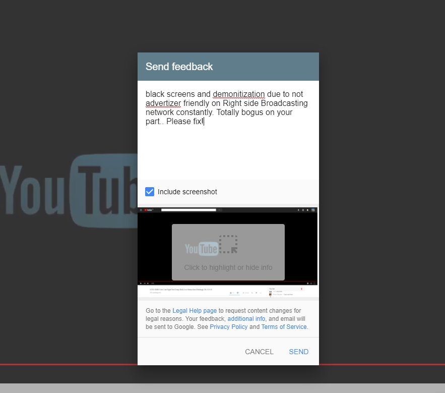The image size is (445, 393).
Task: Open the additional info link
Action: (x=246, y=318)
